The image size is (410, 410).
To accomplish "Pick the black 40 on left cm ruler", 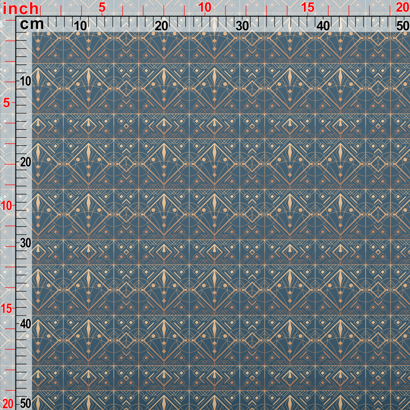I will pyautogui.click(x=26, y=324).
